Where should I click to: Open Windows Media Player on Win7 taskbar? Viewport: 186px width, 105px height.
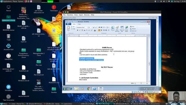tap(83, 89)
